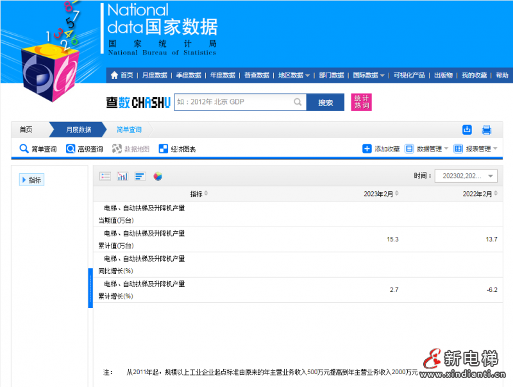
Task: Open the table view icon above the data grid
Action: pos(105,176)
